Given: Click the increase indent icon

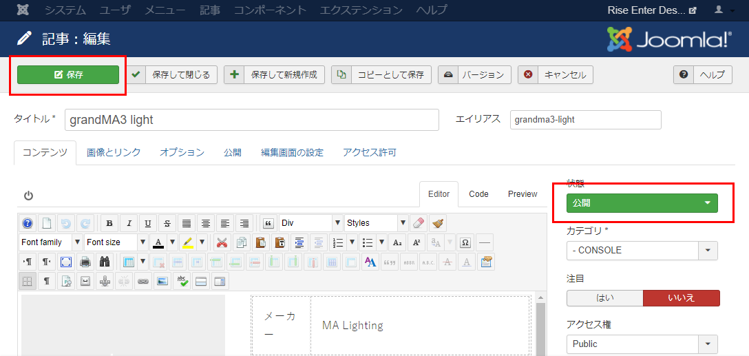Looking at the screenshot, I should (x=300, y=242).
